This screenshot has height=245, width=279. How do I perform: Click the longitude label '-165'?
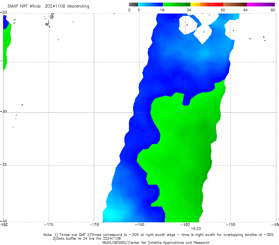(139, 225)
